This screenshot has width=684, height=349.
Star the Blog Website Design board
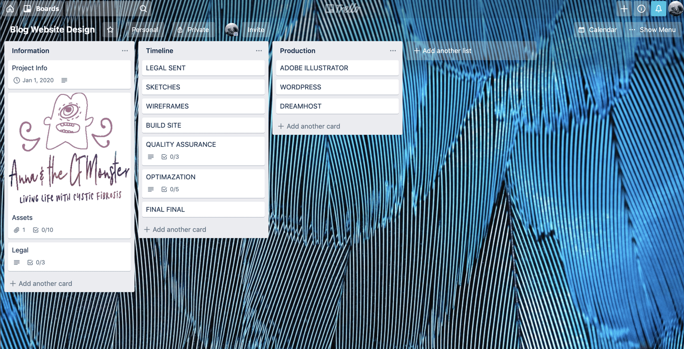coord(110,30)
